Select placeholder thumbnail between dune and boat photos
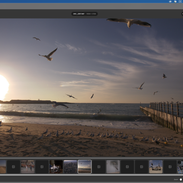This screenshot has height=183, width=183. 14,167
